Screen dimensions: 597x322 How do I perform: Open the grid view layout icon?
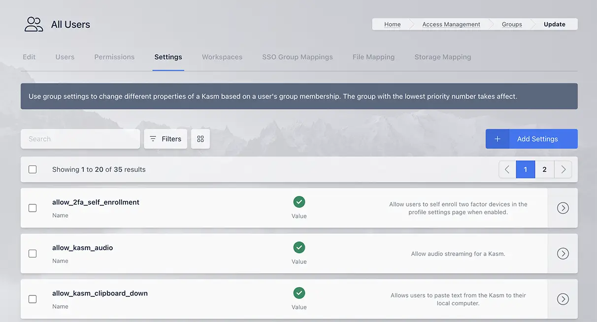point(200,139)
